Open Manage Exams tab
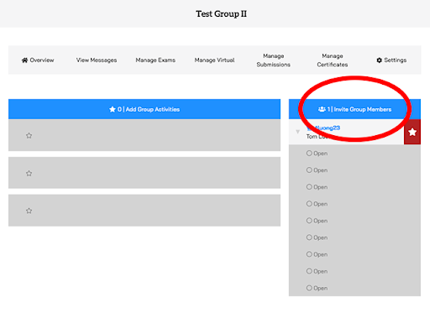Image resolution: width=430 pixels, height=313 pixels. coord(155,60)
